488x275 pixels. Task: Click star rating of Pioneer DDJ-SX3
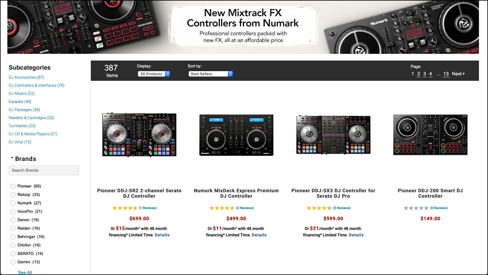pyautogui.click(x=319, y=208)
